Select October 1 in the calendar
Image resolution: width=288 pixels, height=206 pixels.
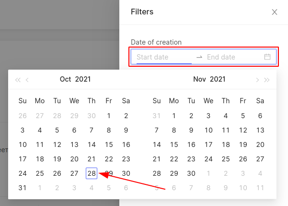(x=109, y=116)
